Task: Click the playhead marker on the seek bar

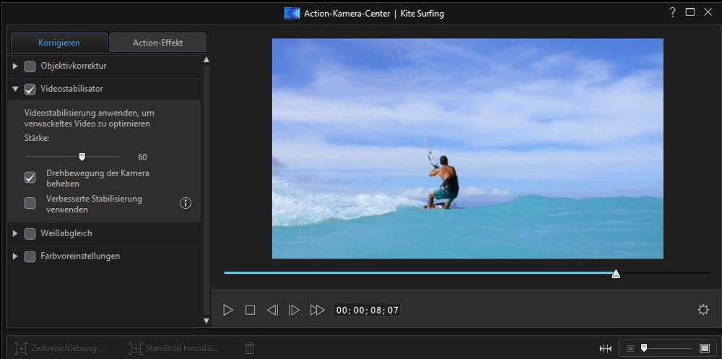Action: [615, 273]
